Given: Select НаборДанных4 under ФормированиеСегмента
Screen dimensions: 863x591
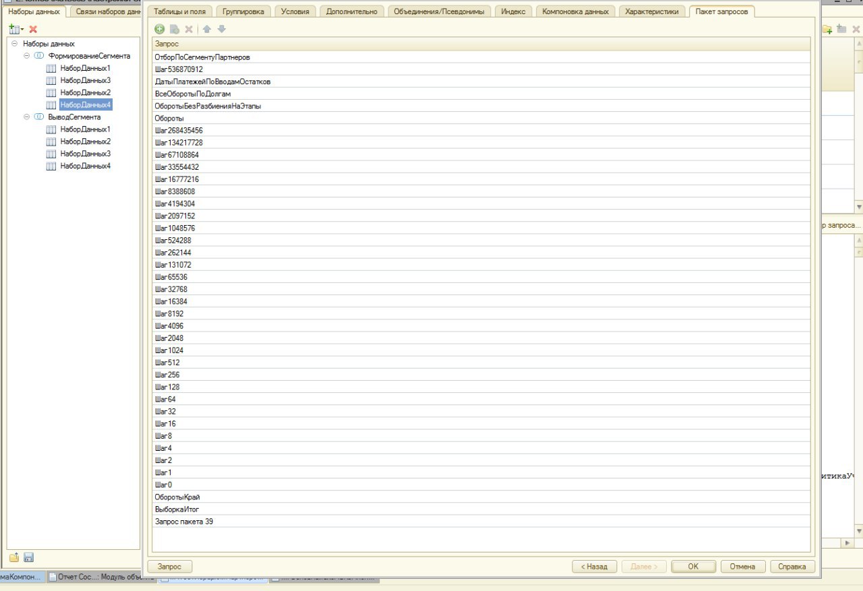Looking at the screenshot, I should [x=86, y=104].
